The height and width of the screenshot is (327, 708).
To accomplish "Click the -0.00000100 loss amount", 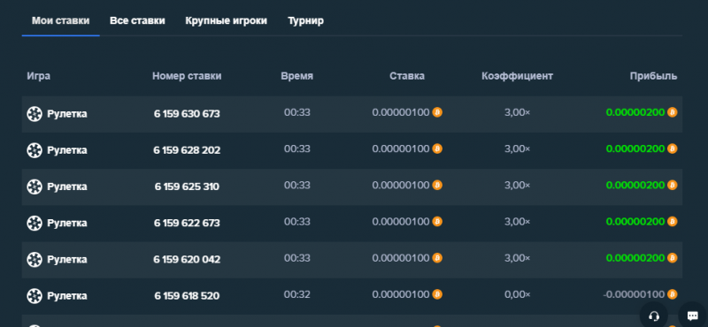I will coord(634,294).
